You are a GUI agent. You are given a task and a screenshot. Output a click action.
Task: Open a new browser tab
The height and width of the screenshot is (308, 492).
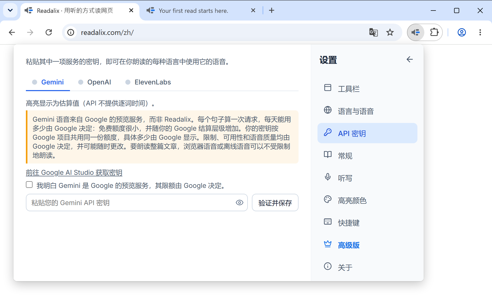pyautogui.click(x=272, y=11)
